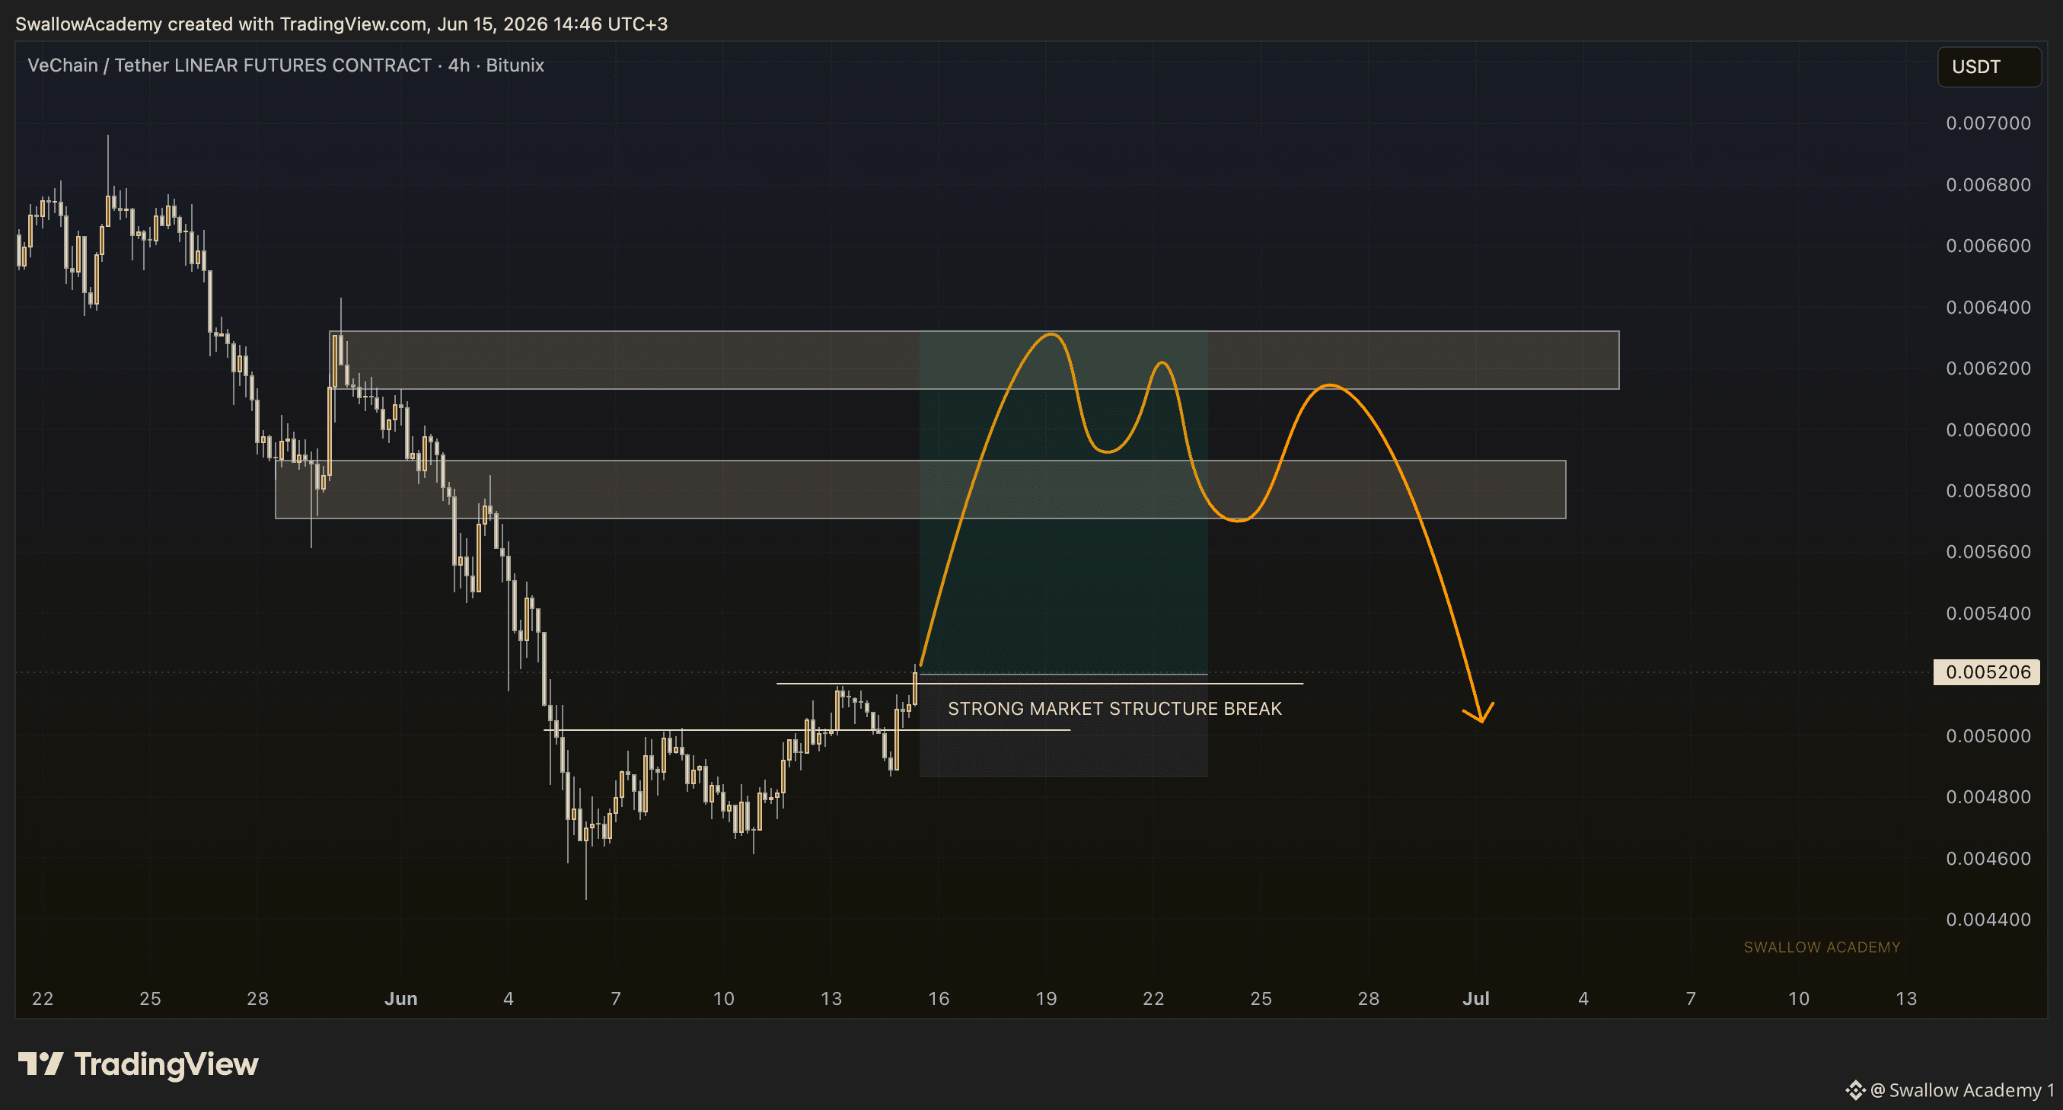
Task: Click the TradingView wordmark text
Action: tap(167, 1064)
